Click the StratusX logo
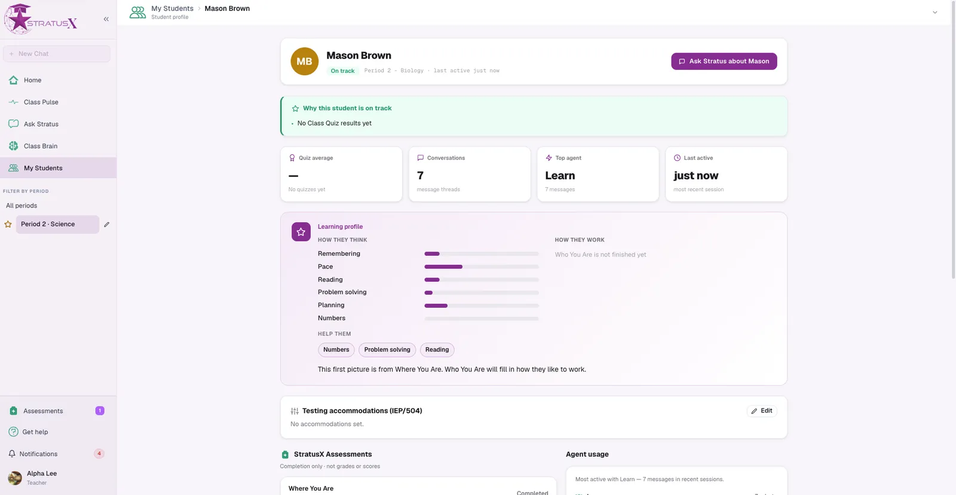The height and width of the screenshot is (495, 956). pyautogui.click(x=41, y=19)
